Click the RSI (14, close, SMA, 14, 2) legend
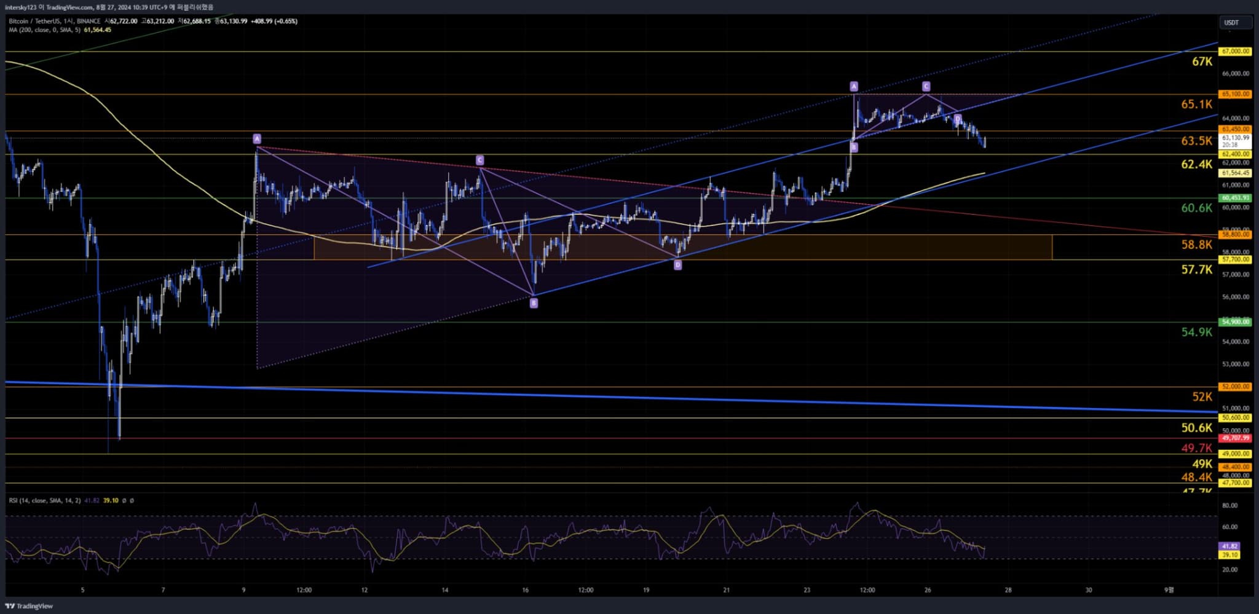 point(44,501)
